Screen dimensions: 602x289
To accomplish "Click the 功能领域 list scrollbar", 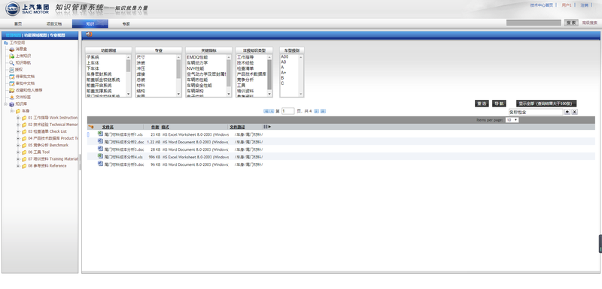I will (x=128, y=75).
